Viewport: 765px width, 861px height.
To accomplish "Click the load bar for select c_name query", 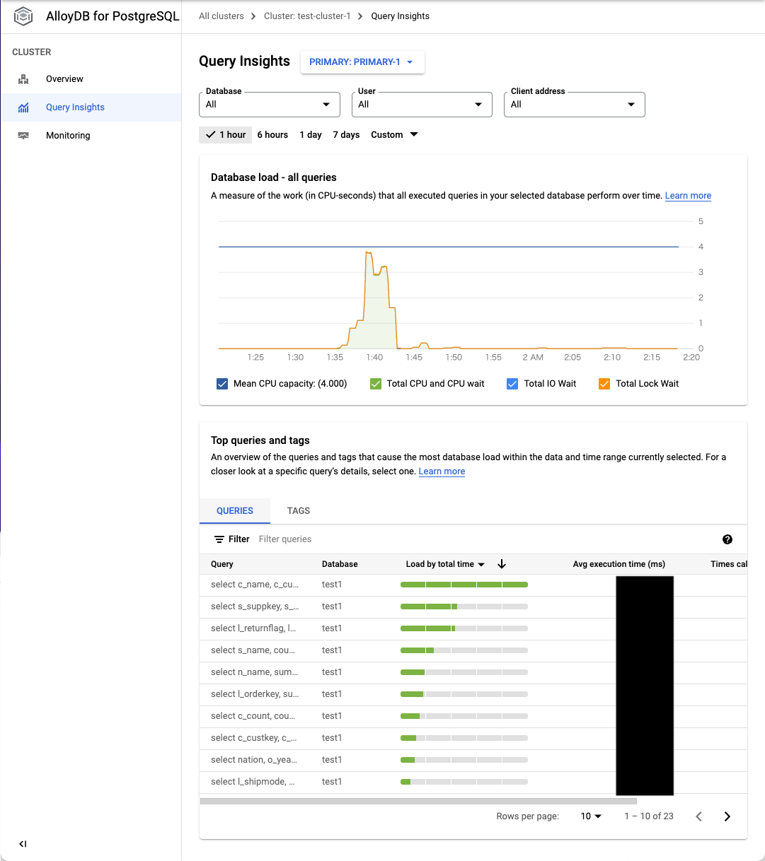I will pyautogui.click(x=464, y=585).
